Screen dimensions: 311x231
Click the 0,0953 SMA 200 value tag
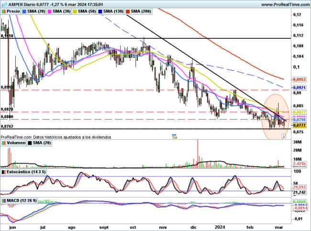click(x=300, y=79)
